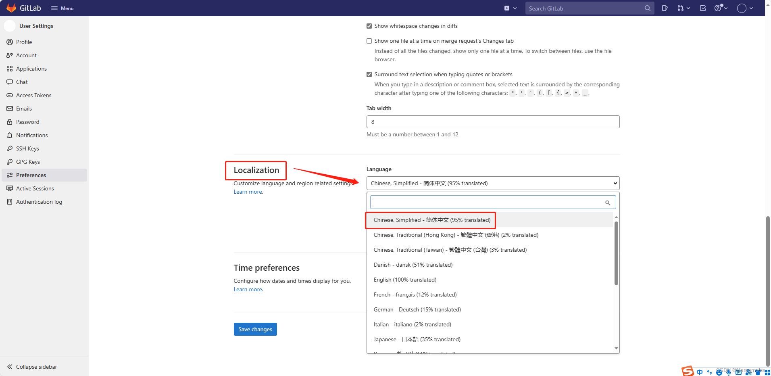Screen dimensions: 771x376
Task: Click the Tab width input field
Action: (x=492, y=122)
